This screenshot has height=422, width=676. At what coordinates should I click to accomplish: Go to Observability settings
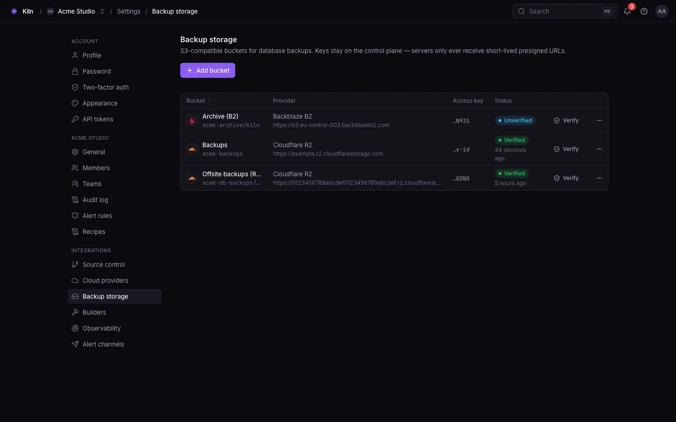tap(115, 328)
